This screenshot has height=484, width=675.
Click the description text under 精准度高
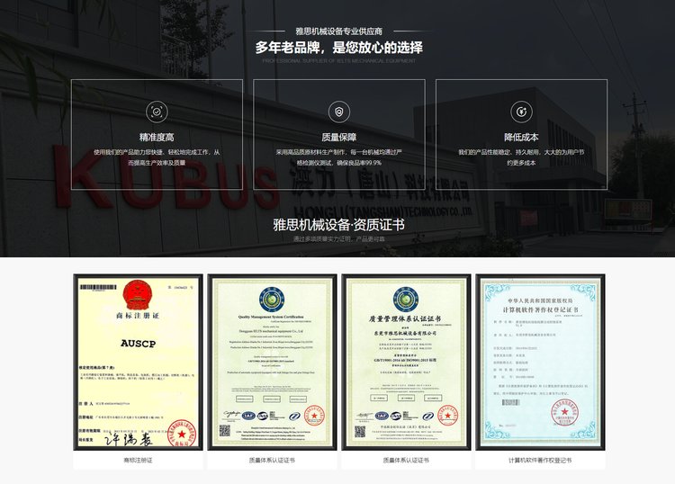tap(157, 157)
